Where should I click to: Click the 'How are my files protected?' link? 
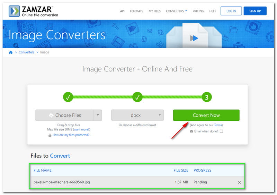pyautogui.click(x=71, y=135)
